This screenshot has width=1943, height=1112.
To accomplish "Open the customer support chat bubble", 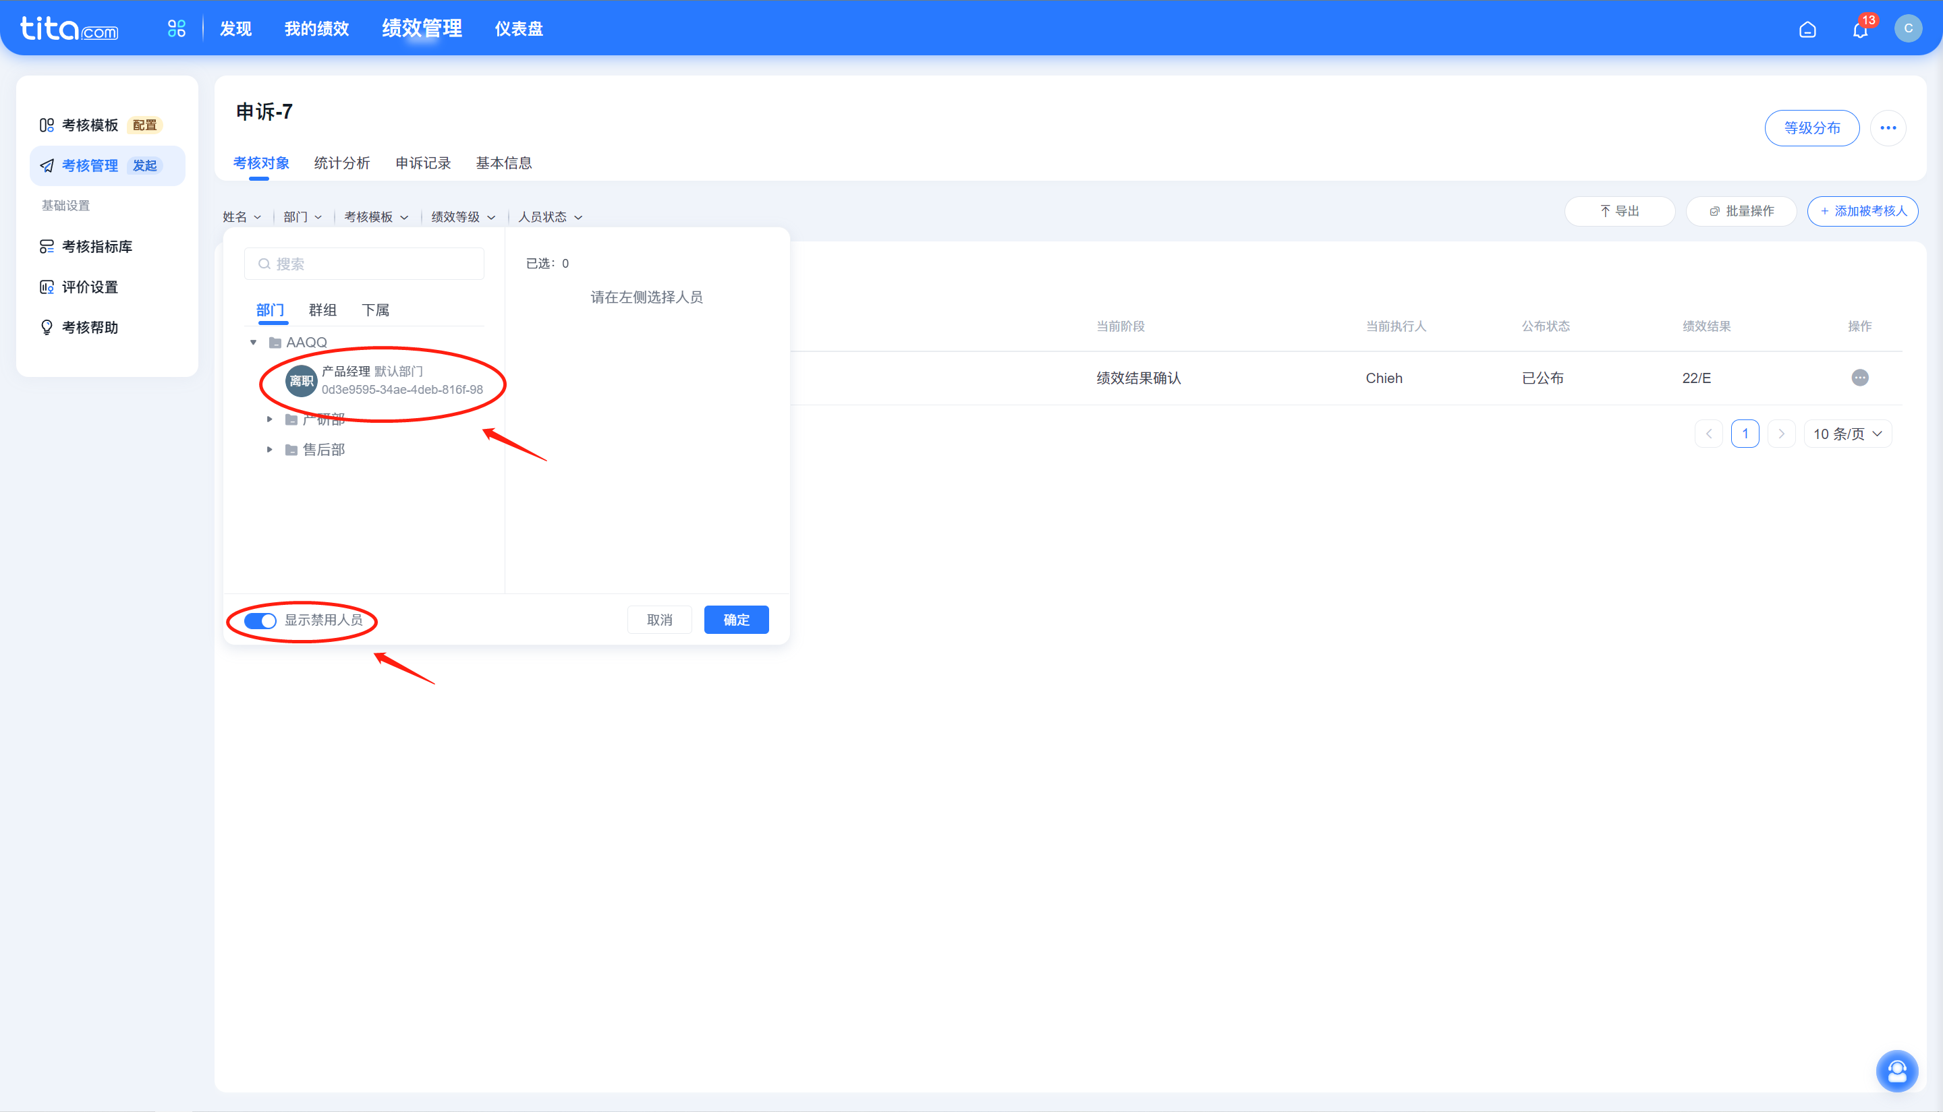I will [x=1896, y=1072].
